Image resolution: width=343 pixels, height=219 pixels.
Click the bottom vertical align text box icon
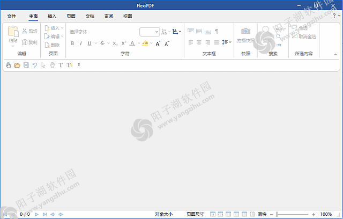pos(207,32)
